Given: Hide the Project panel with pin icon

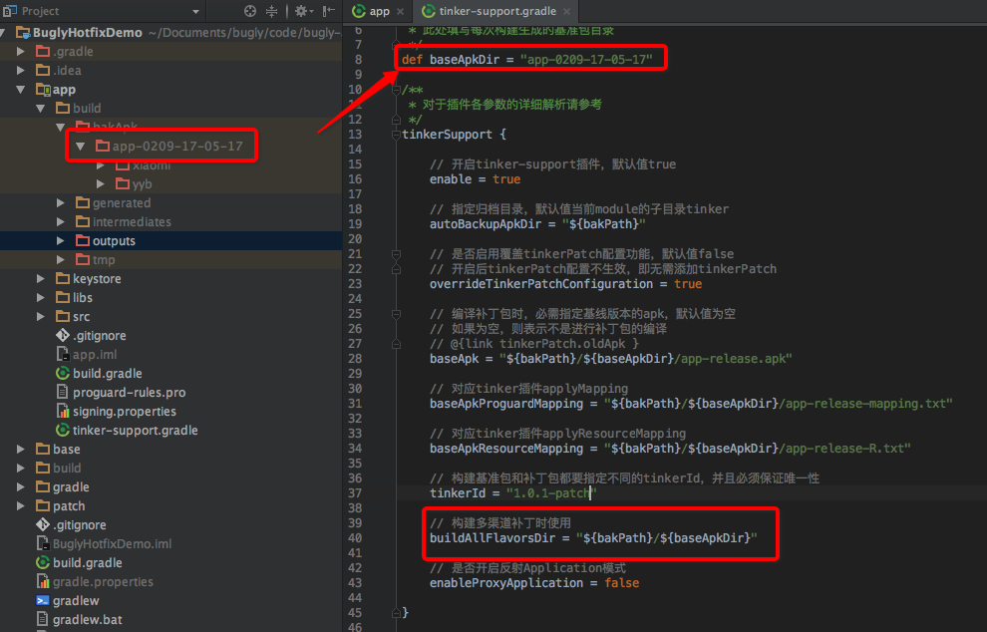Looking at the screenshot, I should pyautogui.click(x=328, y=11).
